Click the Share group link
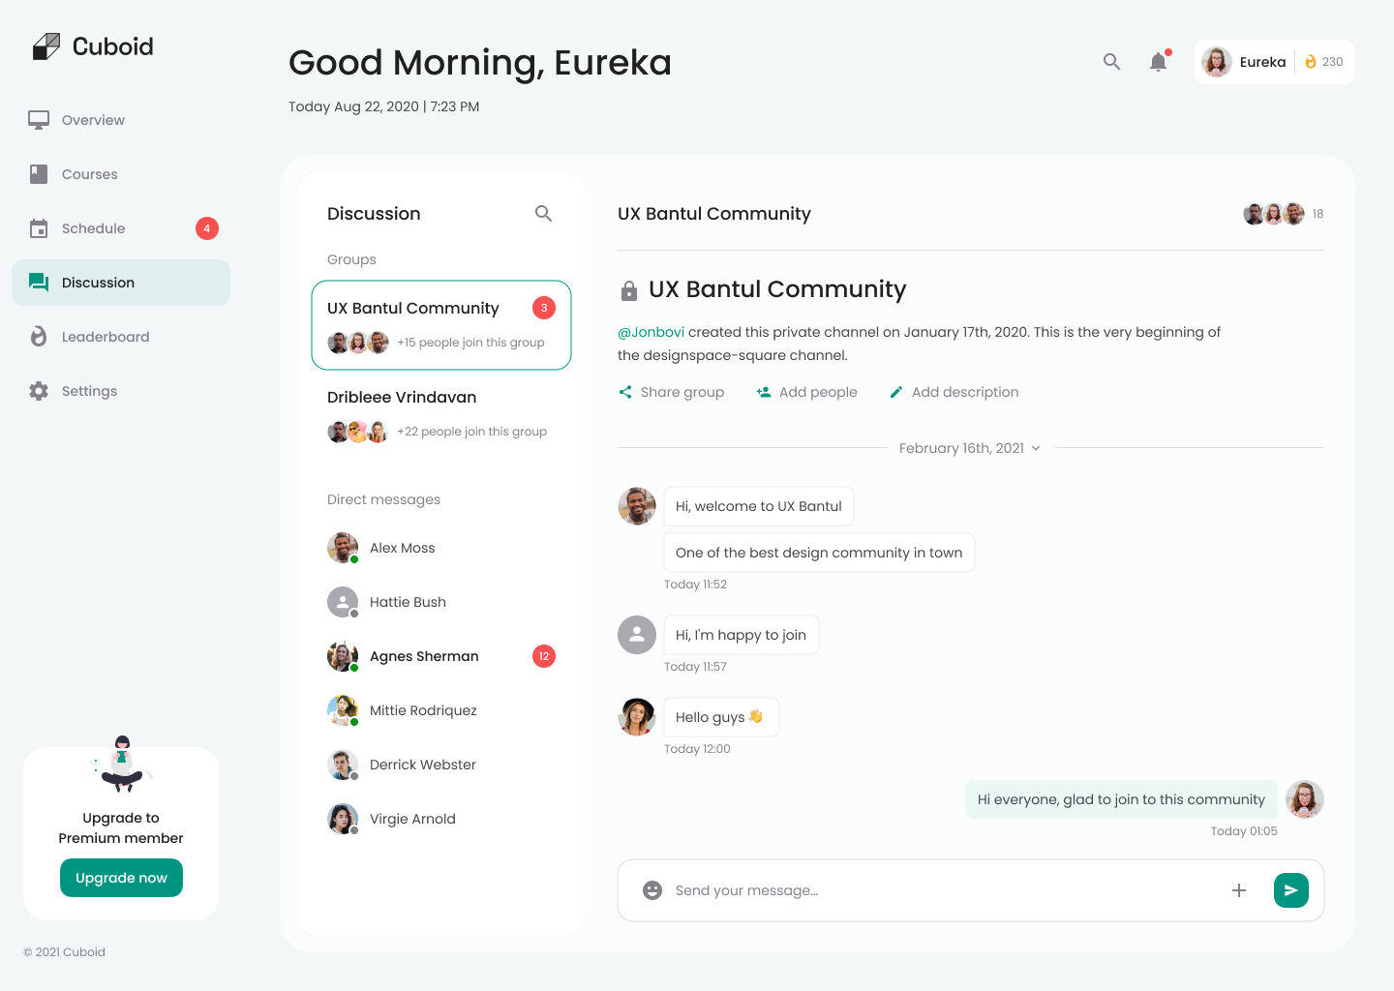Viewport: 1394px width, 991px height. click(672, 392)
